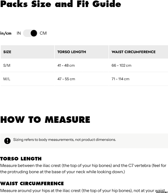Toggle the in/cm unit switch
This screenshot has height=193, width=168.
pos(30,33)
